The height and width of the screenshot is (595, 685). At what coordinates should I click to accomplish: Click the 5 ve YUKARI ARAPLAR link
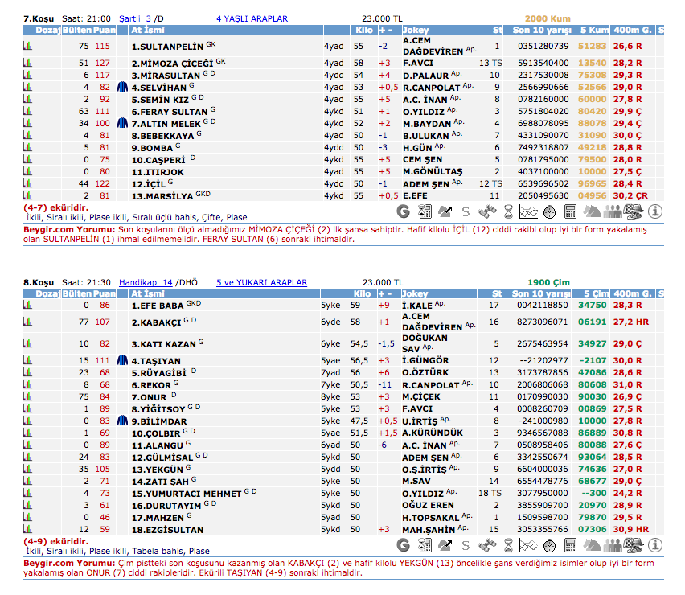[x=261, y=282]
